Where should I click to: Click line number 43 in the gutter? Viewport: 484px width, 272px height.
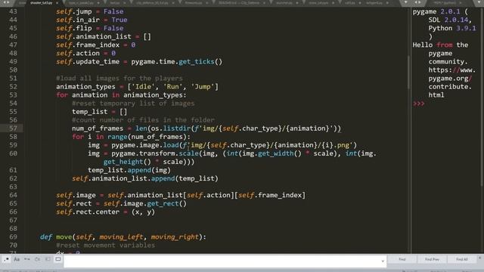click(14, 11)
